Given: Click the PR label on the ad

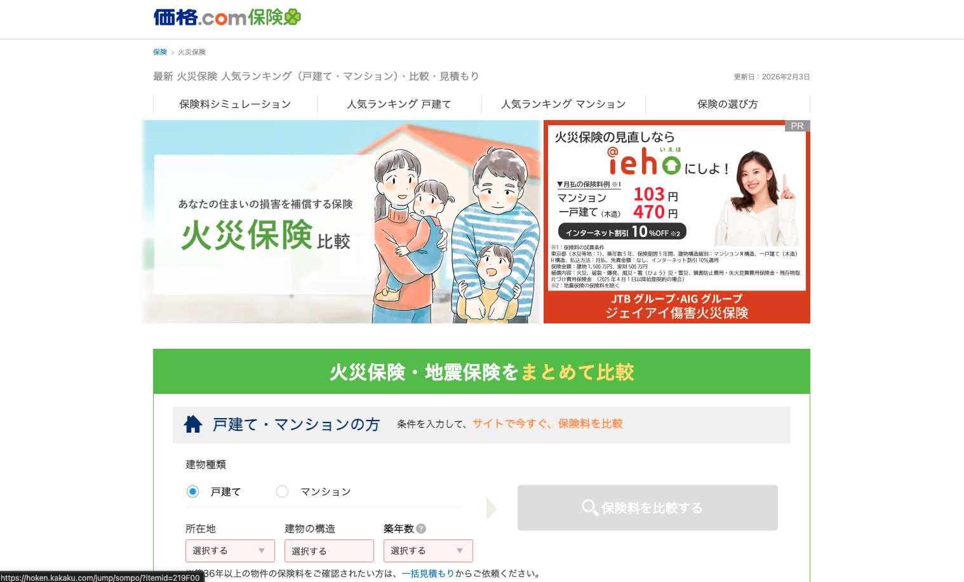Looking at the screenshot, I should (797, 126).
